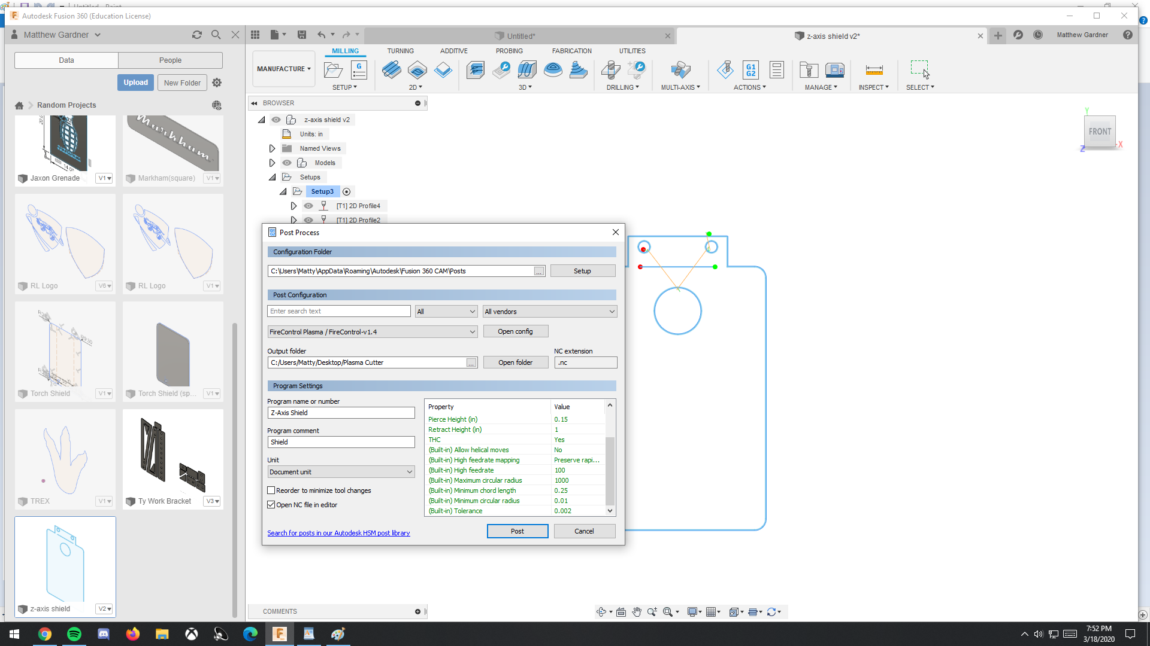1150x646 pixels.
Task: Click the 3D Ramp toolpath icon
Action: (x=579, y=70)
